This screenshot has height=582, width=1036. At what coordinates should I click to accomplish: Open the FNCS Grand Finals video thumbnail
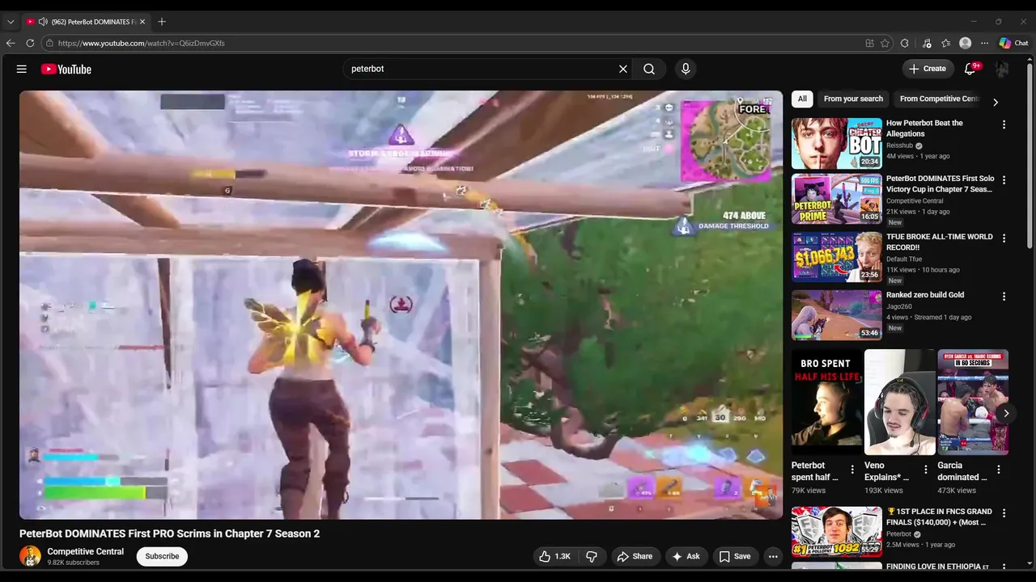pyautogui.click(x=837, y=532)
